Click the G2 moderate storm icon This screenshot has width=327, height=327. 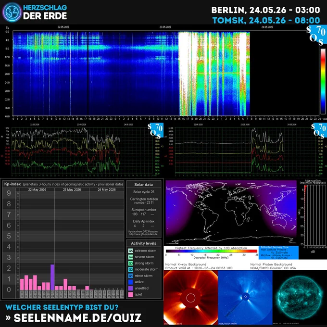[x=130, y=269]
